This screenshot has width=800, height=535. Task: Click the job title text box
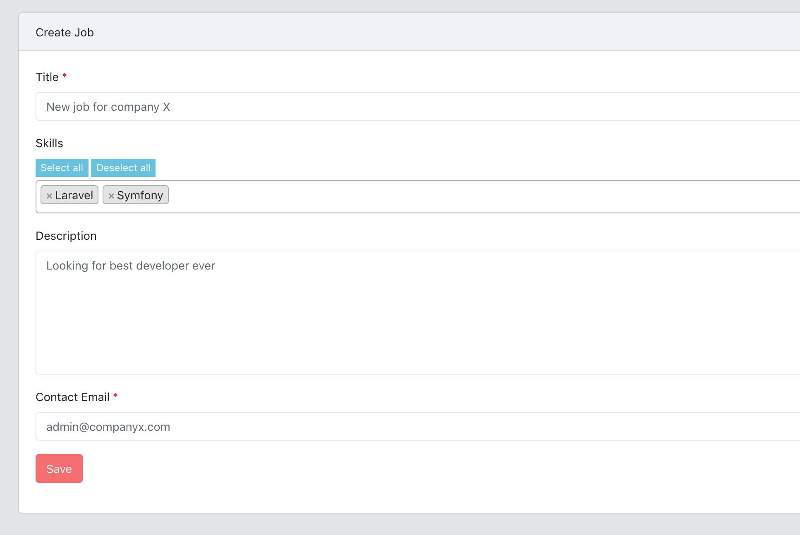[290, 106]
